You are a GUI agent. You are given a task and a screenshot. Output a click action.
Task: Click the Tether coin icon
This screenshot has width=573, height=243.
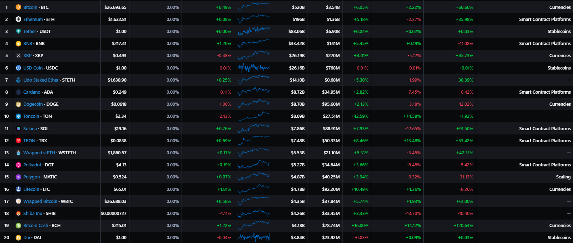point(18,31)
